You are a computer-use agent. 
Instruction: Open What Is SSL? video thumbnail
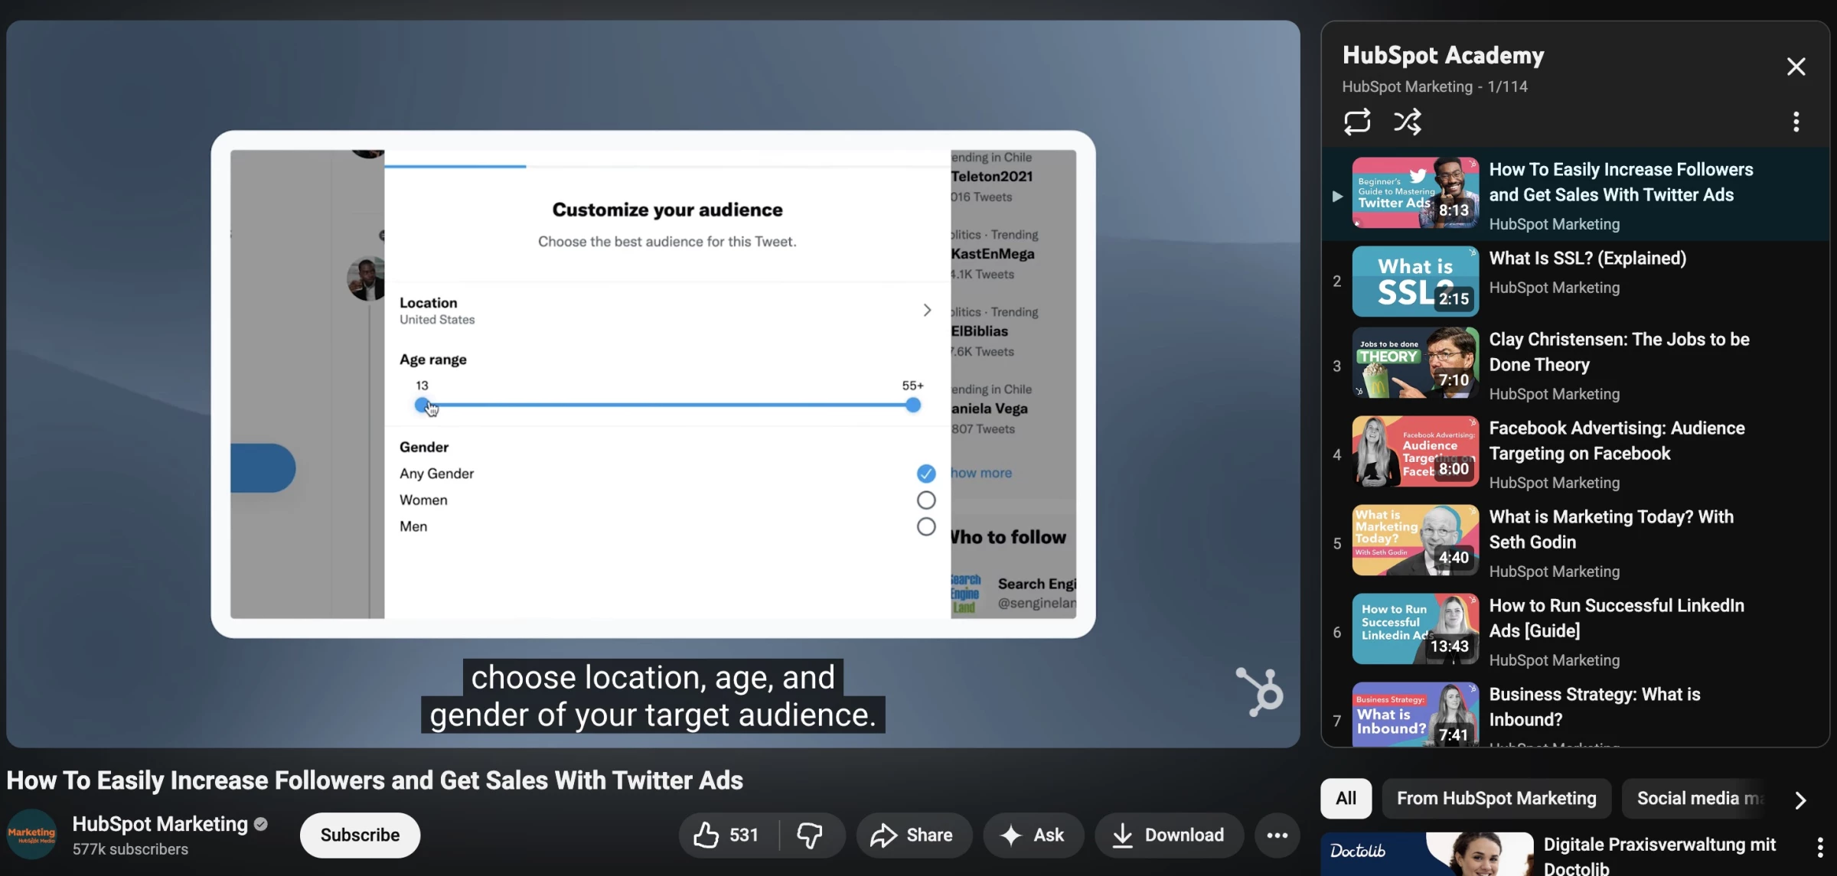coord(1415,282)
